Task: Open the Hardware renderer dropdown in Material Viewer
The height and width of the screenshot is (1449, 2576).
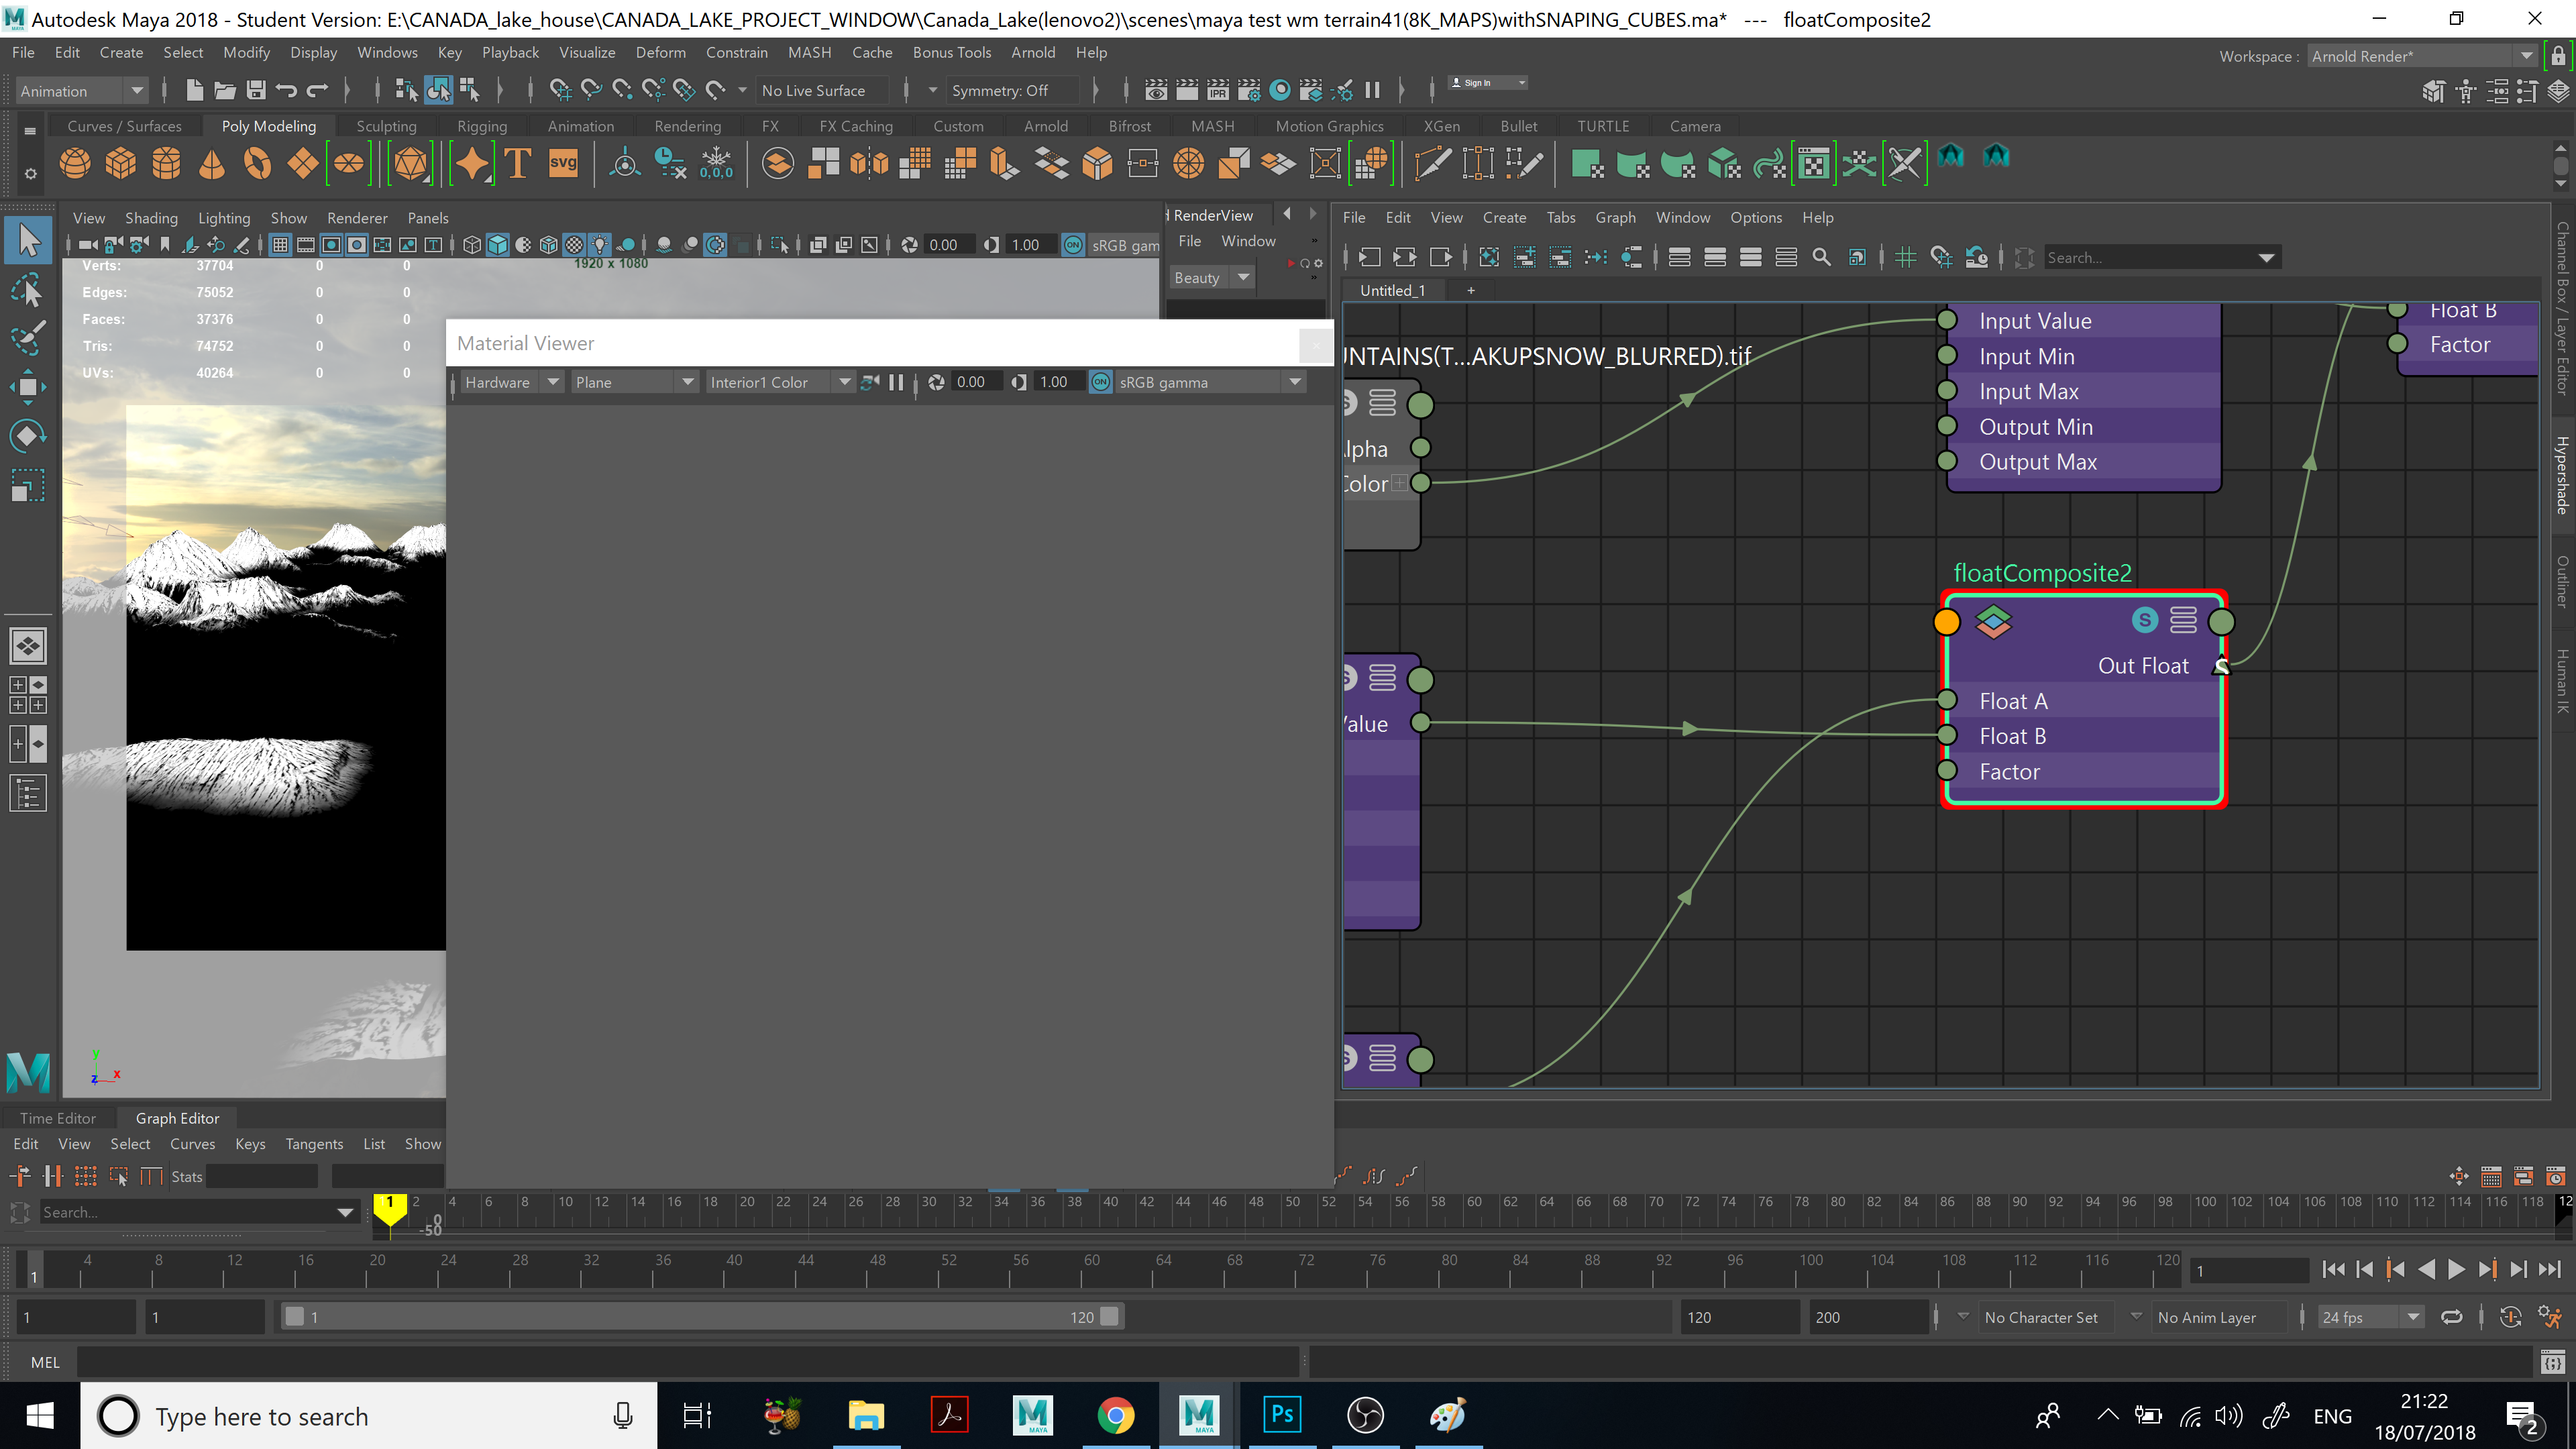Action: click(x=553, y=381)
